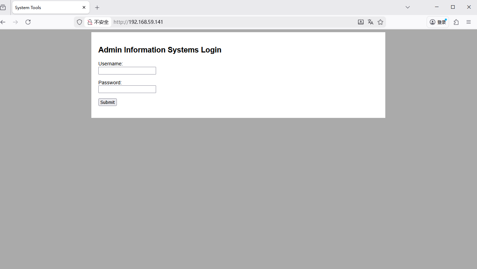Click the install-page tray icon in address bar

[361, 22]
